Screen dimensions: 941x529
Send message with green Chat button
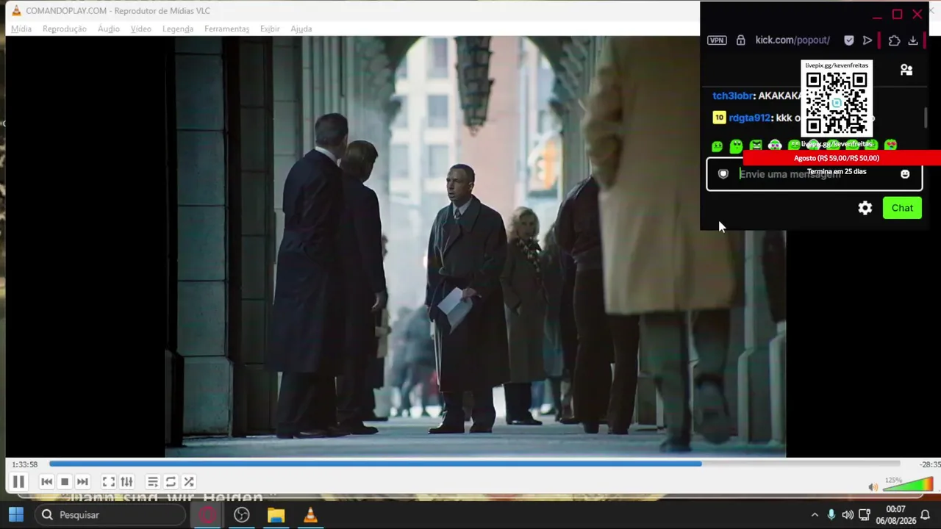902,208
